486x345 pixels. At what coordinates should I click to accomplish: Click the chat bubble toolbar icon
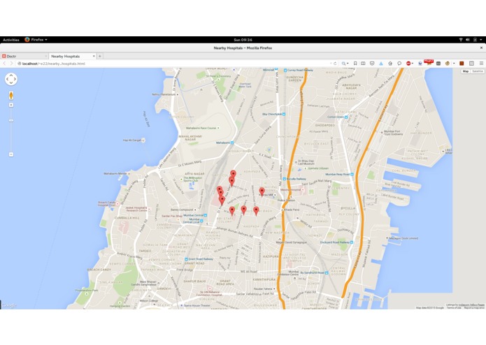[x=399, y=64]
